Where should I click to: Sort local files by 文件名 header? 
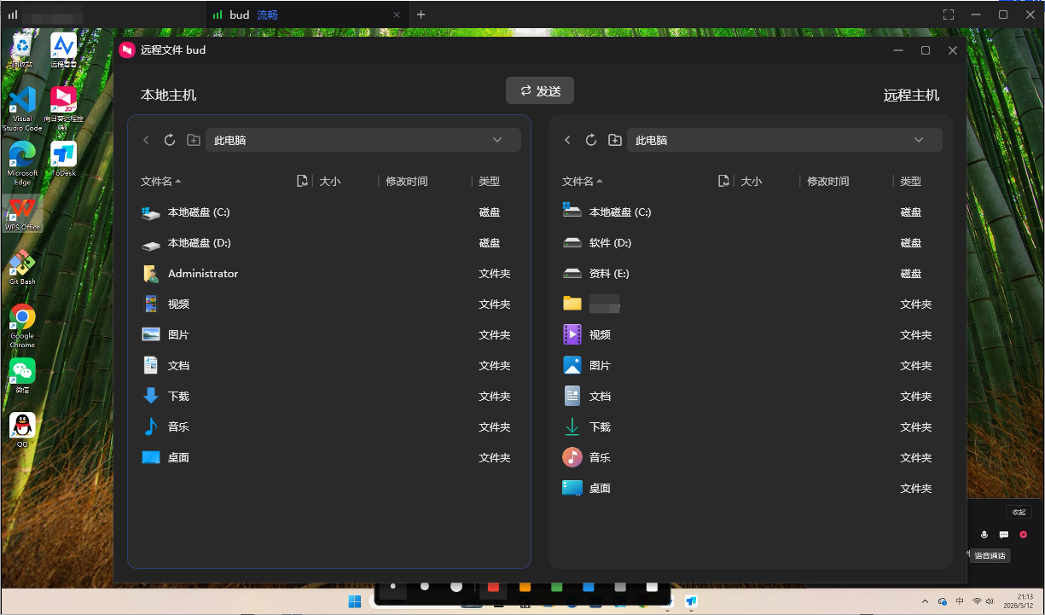click(160, 181)
